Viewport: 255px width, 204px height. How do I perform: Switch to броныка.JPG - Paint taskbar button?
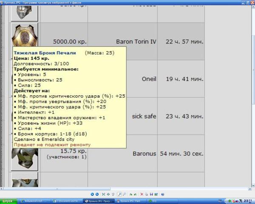[x=130, y=201]
